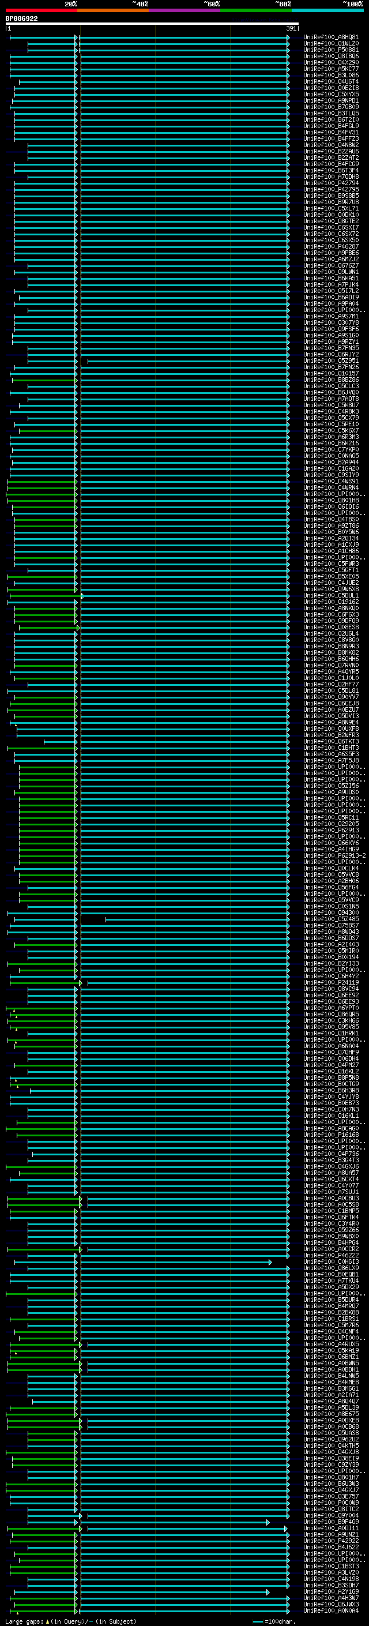Select hit label UniRef100_Q8GTE2
Viewport: 369px width, 1626px height.
tap(331, 221)
